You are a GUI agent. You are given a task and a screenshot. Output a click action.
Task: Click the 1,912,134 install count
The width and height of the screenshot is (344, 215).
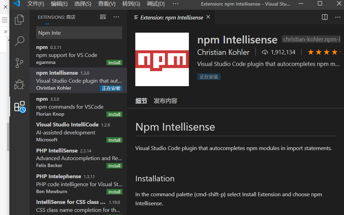283,52
